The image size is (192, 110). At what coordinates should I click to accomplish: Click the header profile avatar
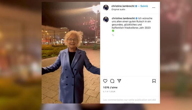pos(106,8)
